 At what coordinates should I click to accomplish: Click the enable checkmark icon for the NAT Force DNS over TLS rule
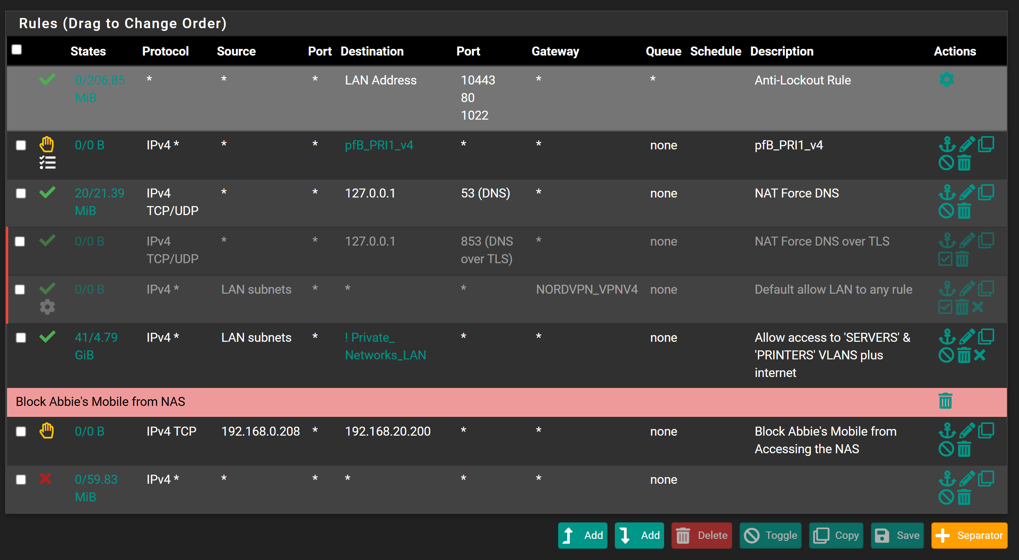945,260
